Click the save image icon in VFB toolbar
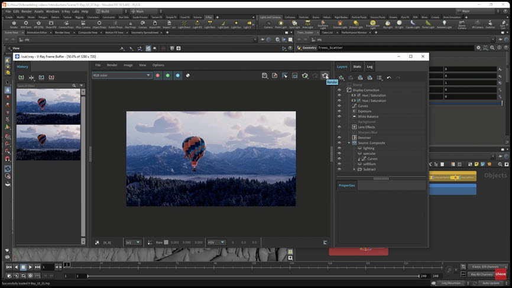This screenshot has height=288, width=512. (x=264, y=76)
